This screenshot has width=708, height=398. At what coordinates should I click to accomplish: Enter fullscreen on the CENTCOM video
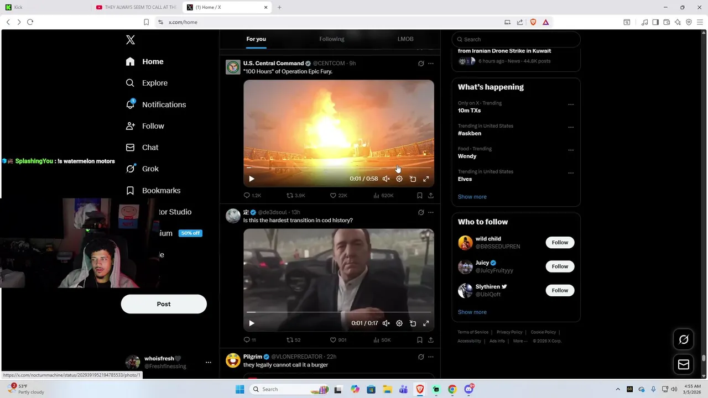point(426,179)
